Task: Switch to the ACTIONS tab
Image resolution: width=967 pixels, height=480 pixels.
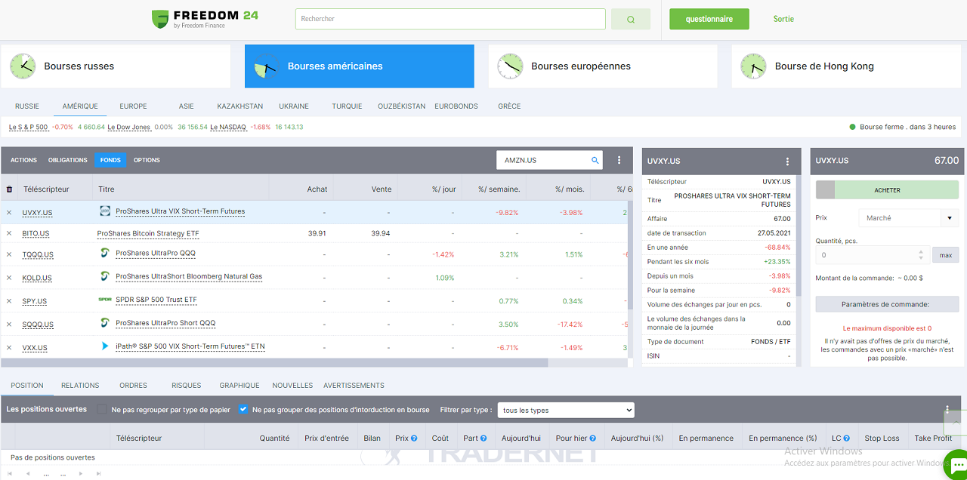Action: click(x=23, y=160)
